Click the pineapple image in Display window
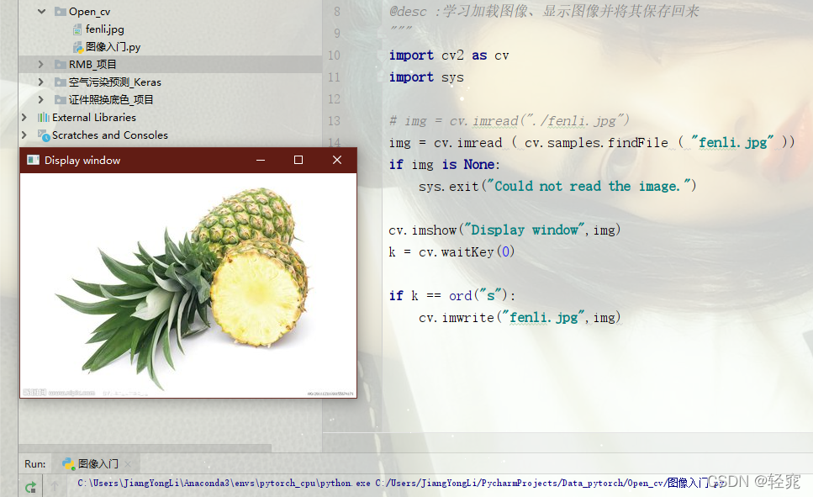Screen dimensions: 813x497 pos(188,285)
